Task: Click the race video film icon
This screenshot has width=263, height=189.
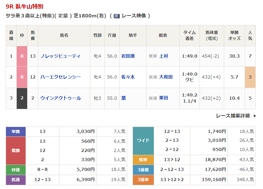Action: pyautogui.click(x=117, y=16)
